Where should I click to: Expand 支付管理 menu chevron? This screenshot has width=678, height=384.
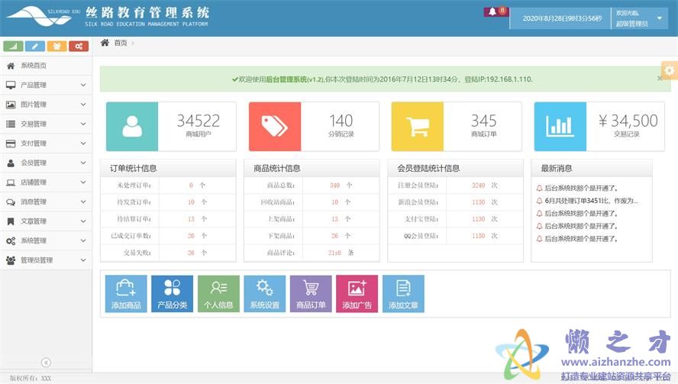pyautogui.click(x=83, y=144)
